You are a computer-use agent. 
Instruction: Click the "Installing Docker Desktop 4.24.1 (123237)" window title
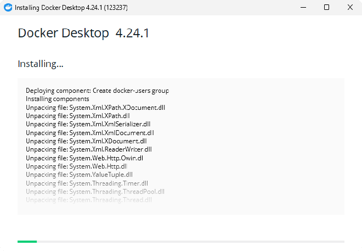click(x=71, y=8)
